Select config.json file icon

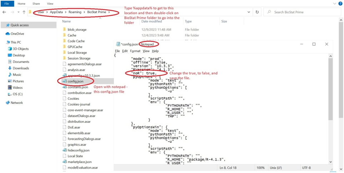coord(64,81)
